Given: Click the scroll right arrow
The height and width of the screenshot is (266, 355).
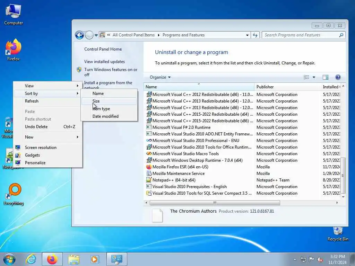Looking at the screenshot, I should point(337,203).
